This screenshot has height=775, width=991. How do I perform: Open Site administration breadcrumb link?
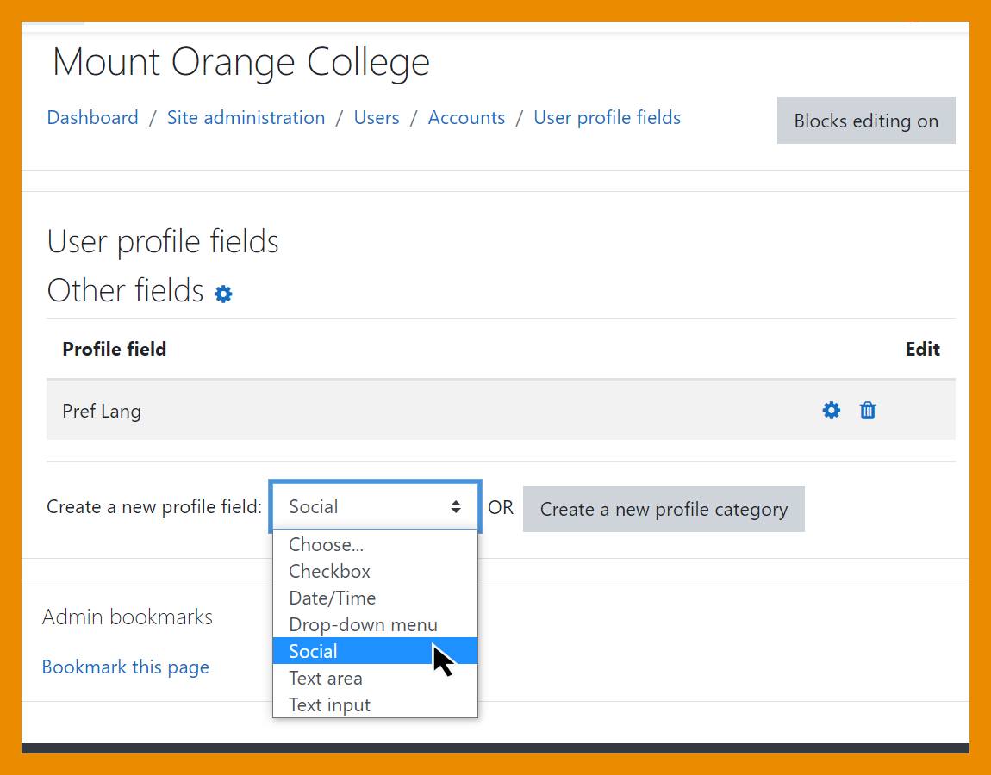click(x=246, y=118)
